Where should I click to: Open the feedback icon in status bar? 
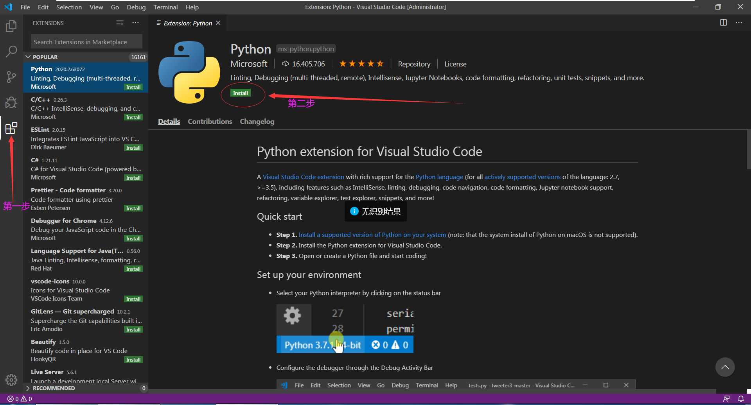click(726, 399)
